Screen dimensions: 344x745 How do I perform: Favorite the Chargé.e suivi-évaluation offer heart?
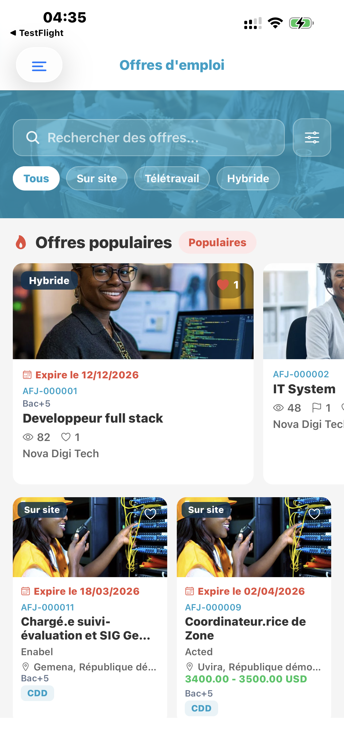point(150,514)
